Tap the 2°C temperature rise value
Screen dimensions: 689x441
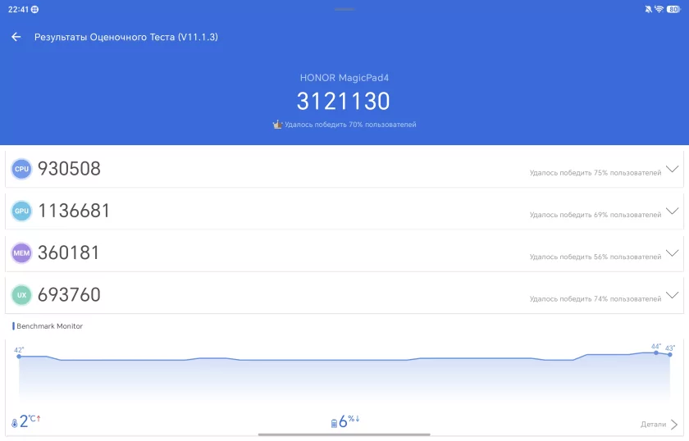[30, 421]
